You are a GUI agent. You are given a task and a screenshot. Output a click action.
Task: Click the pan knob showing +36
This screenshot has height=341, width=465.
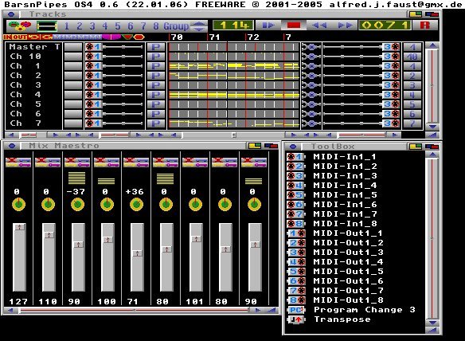click(x=136, y=205)
